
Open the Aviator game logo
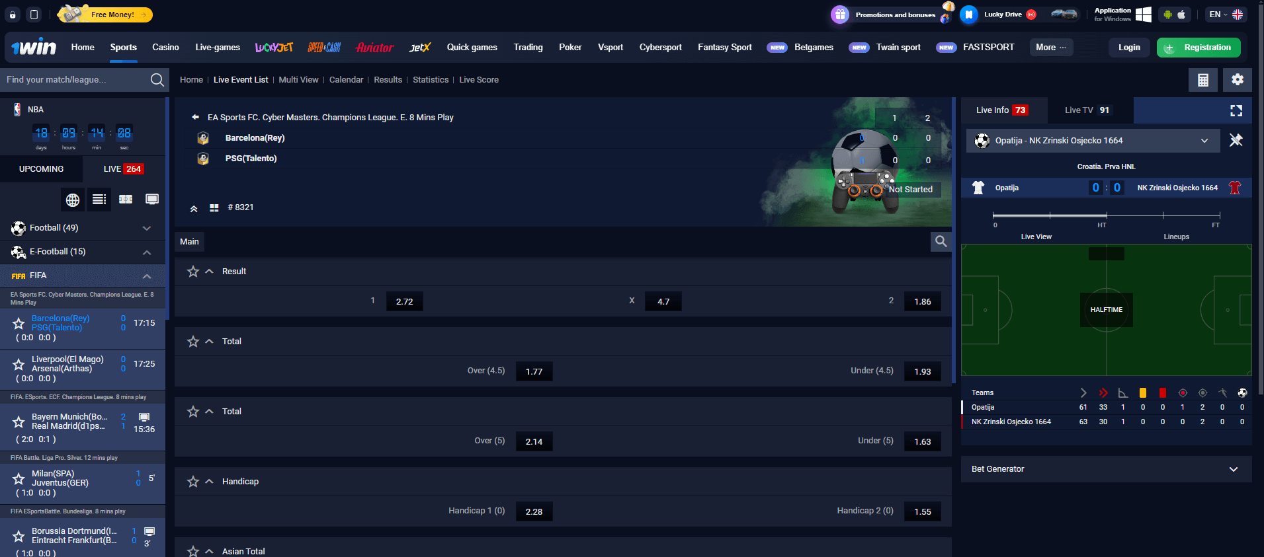point(374,48)
